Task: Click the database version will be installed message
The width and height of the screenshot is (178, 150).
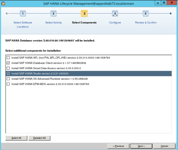Action: (50, 40)
